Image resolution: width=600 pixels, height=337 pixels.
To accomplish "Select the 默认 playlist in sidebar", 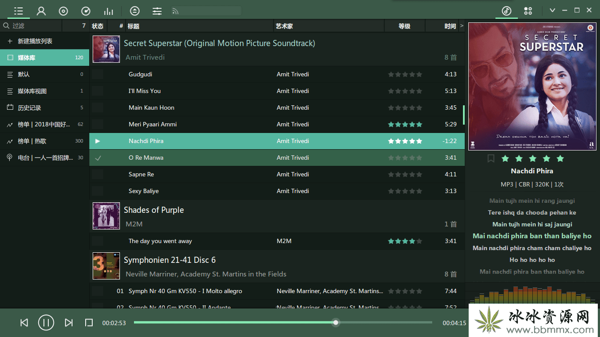I will 45,75.
